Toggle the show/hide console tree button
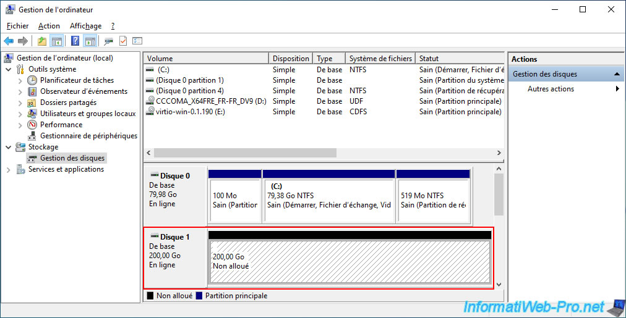The height and width of the screenshot is (318, 626). tap(57, 41)
